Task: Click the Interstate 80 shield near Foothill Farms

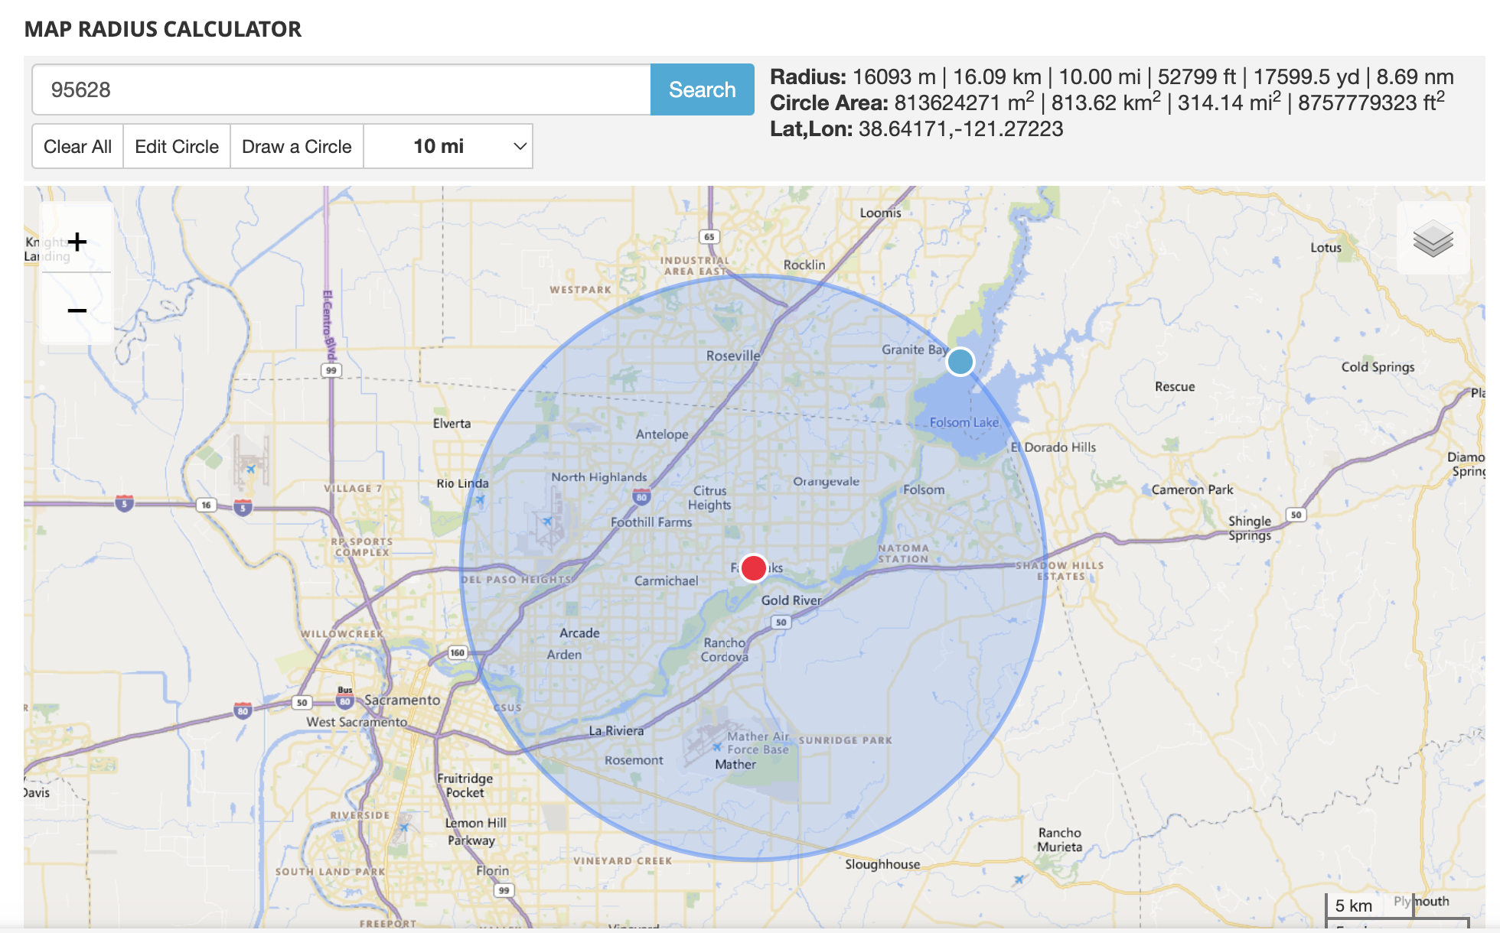Action: (641, 497)
